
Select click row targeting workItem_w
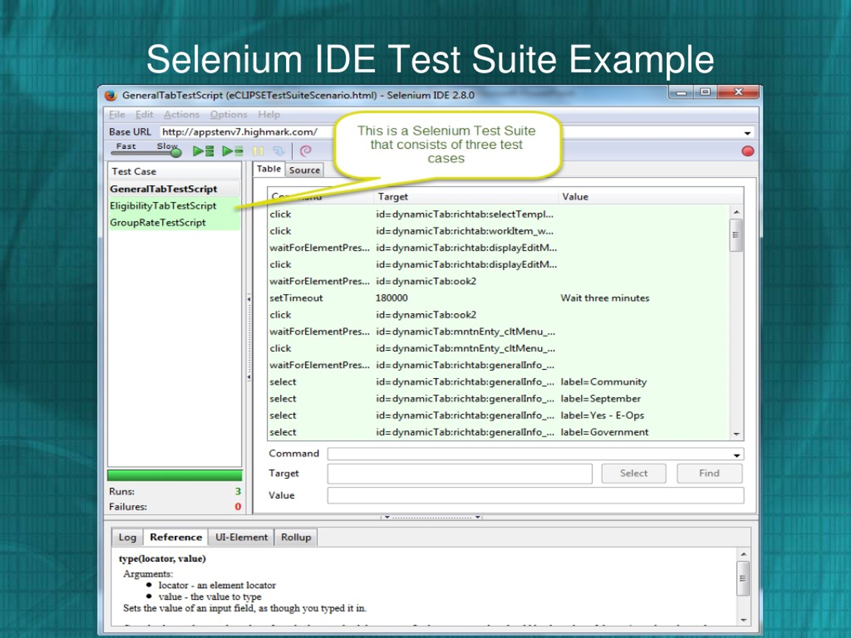498,231
